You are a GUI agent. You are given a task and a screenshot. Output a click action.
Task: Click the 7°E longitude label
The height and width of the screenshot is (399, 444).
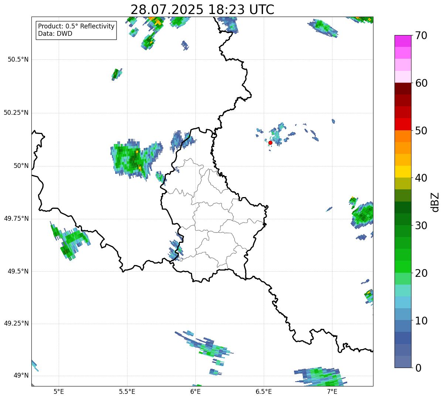pyautogui.click(x=332, y=392)
